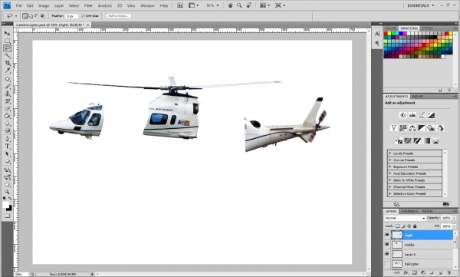Viewport: 460px width, 277px height.
Task: Toggle lock transparent pixels
Action: [397, 226]
